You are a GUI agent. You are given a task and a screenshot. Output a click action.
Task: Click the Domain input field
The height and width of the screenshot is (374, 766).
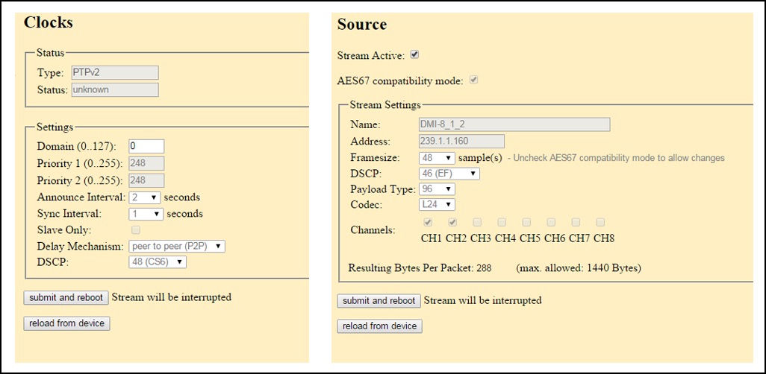(x=146, y=146)
